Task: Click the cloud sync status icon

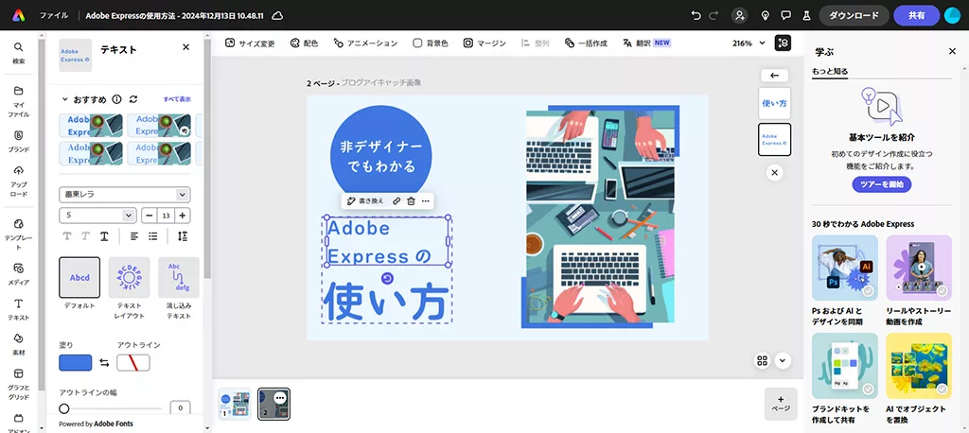Action: (x=277, y=15)
